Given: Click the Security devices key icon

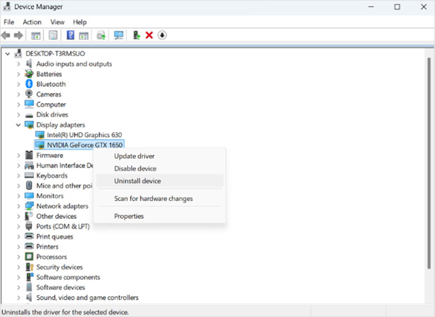Looking at the screenshot, I should coord(29,267).
